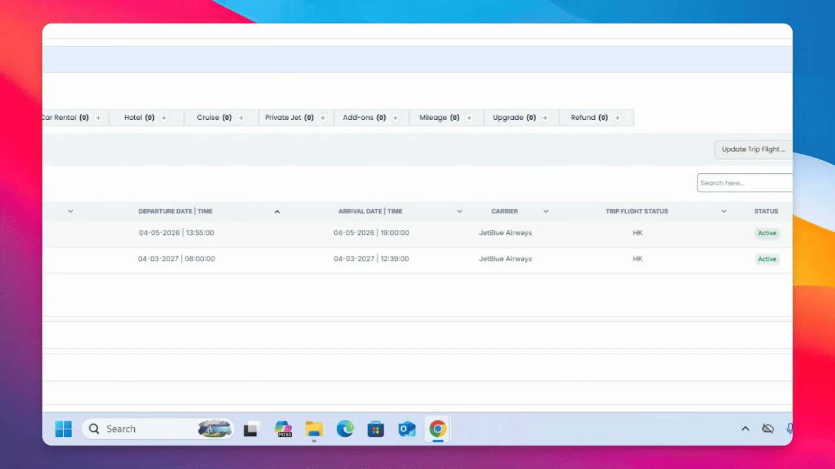This screenshot has width=835, height=469.
Task: Toggle the Departure Date sort arrow
Action: 277,212
